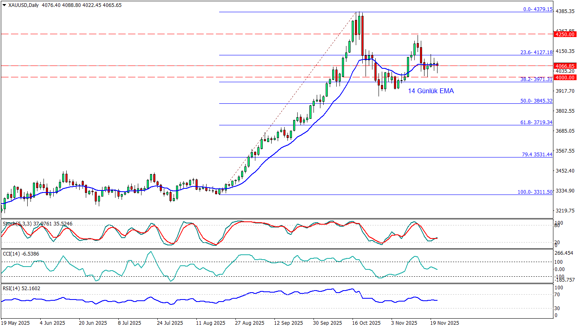Select the current price 4066.85 marker

click(x=564, y=66)
